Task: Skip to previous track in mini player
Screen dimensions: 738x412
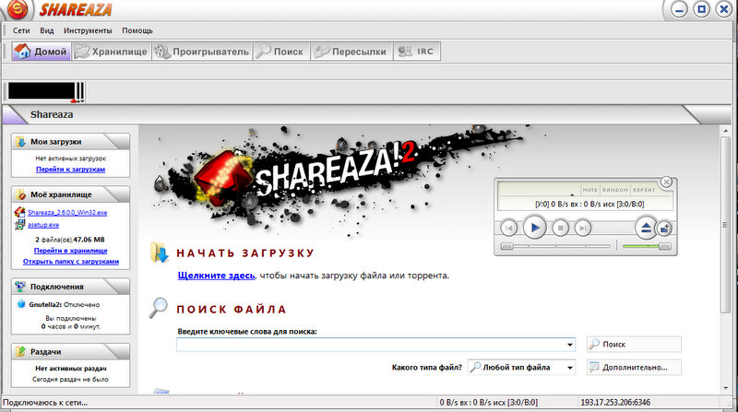Action: [509, 228]
